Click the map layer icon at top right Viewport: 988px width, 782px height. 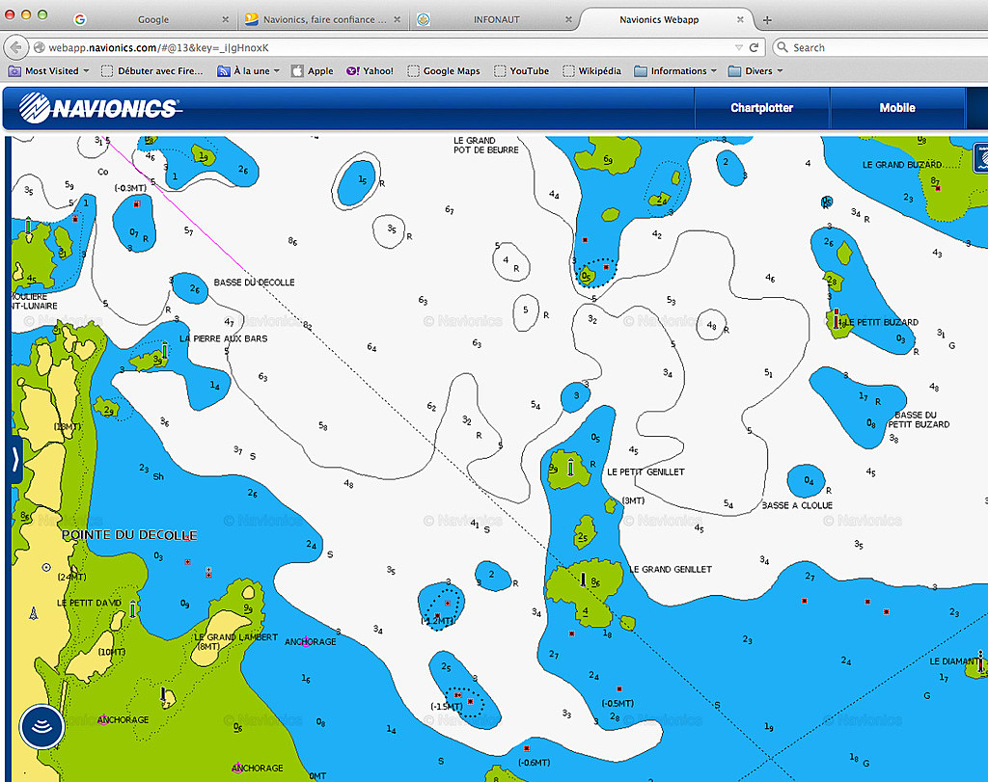click(x=981, y=157)
